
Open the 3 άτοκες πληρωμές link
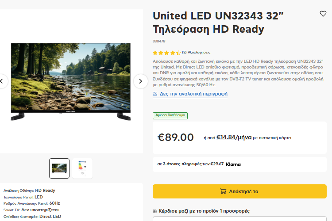[182, 164]
